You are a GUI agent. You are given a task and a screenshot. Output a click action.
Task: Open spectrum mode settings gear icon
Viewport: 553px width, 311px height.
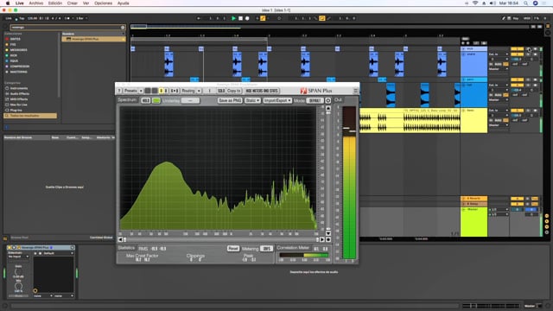coord(328,101)
